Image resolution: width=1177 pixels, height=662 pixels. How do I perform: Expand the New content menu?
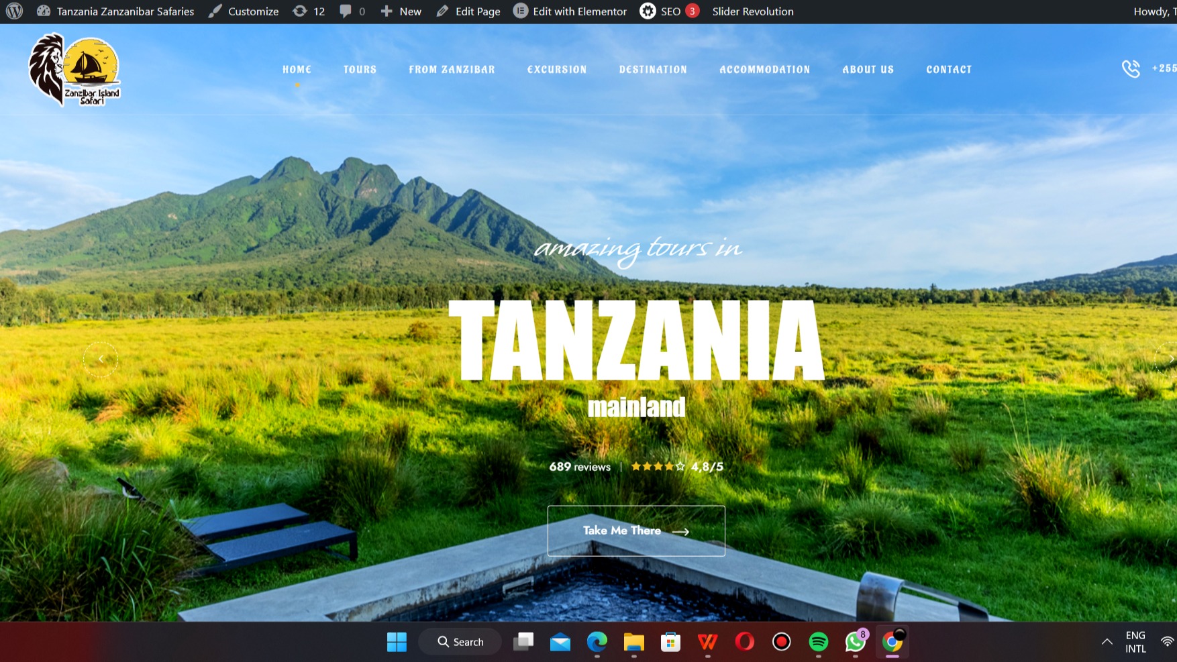[401, 11]
